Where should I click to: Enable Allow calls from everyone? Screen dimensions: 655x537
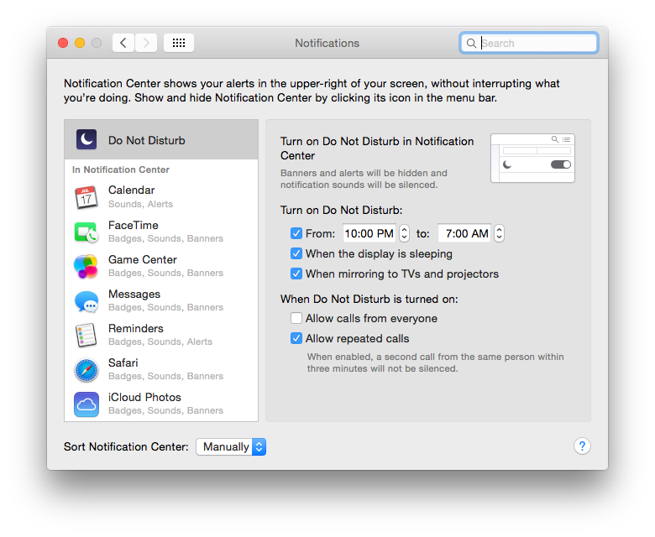296,318
